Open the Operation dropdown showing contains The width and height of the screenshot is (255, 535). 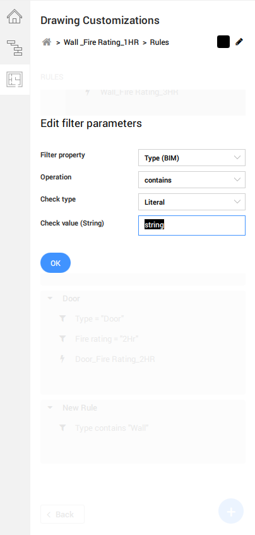point(192,180)
